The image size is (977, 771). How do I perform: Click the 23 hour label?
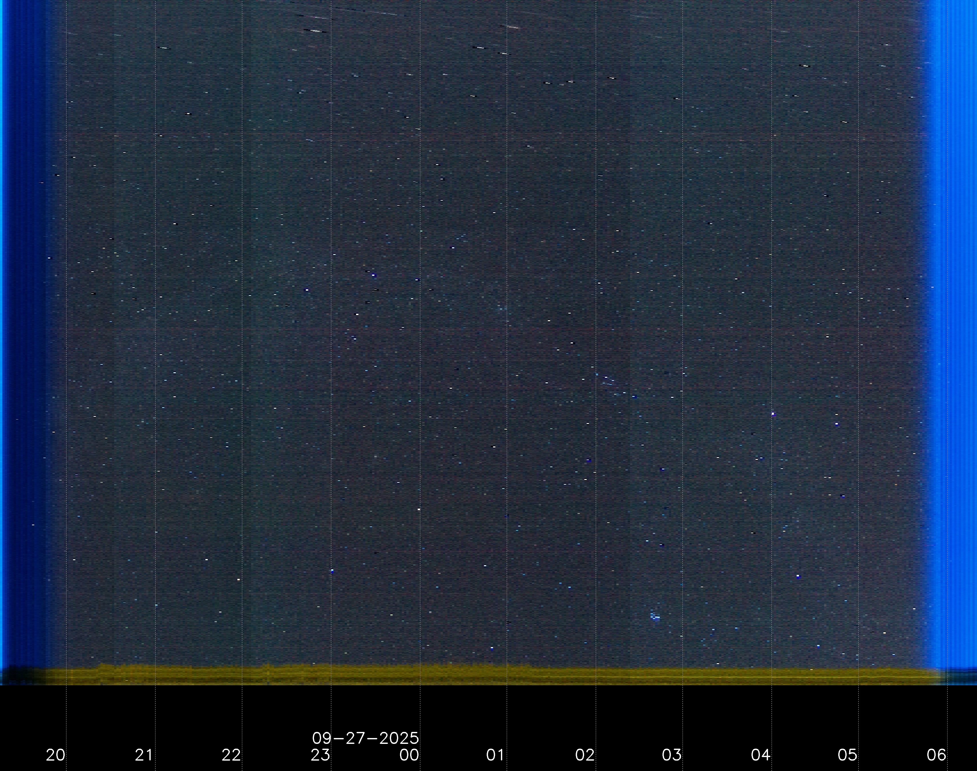click(x=320, y=755)
